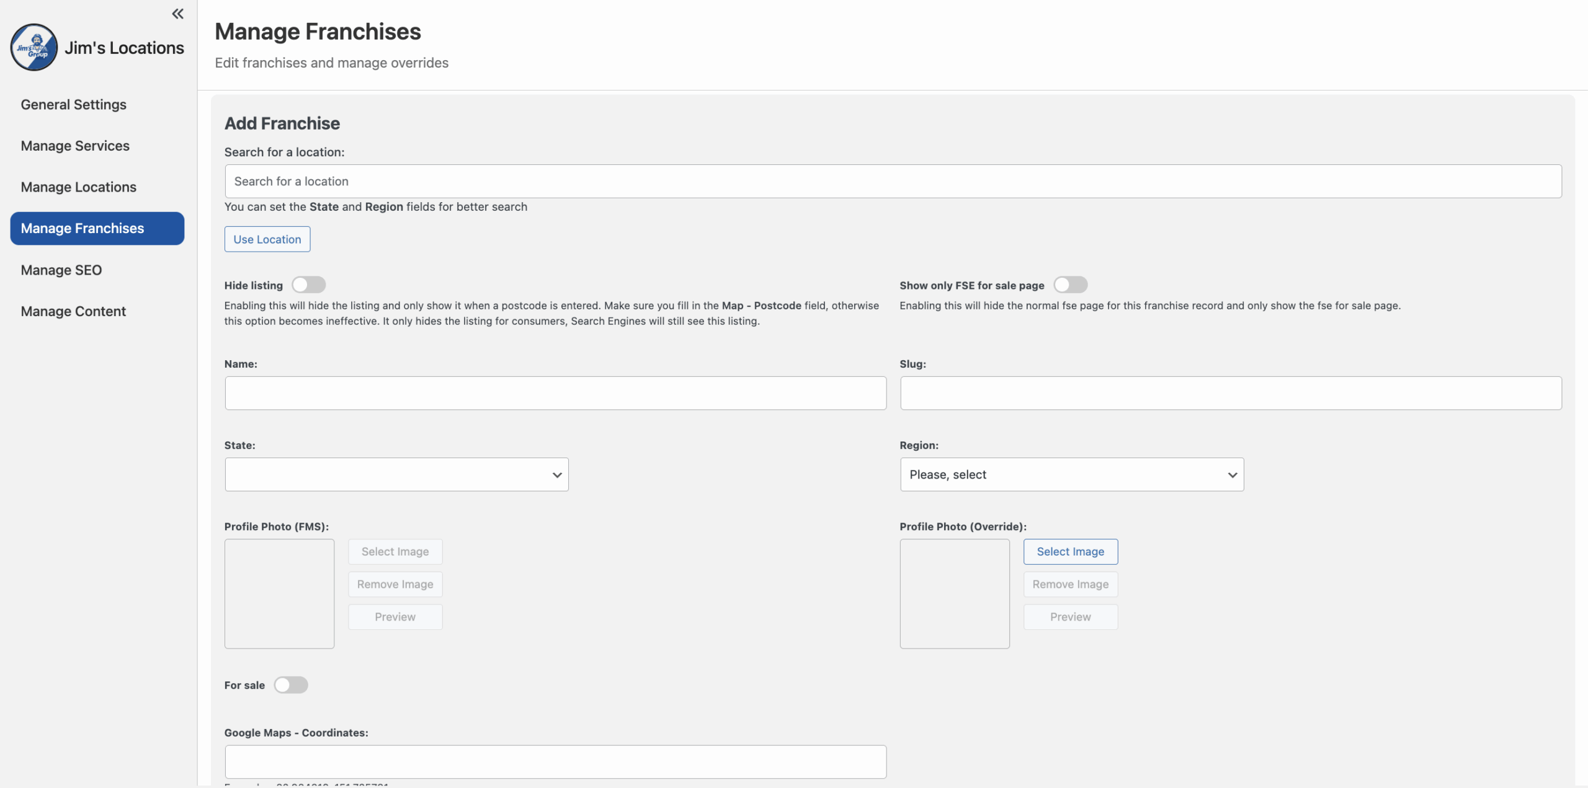Viewport: 1588px width, 788px height.
Task: Navigate to Manage SEO
Action: pos(61,270)
